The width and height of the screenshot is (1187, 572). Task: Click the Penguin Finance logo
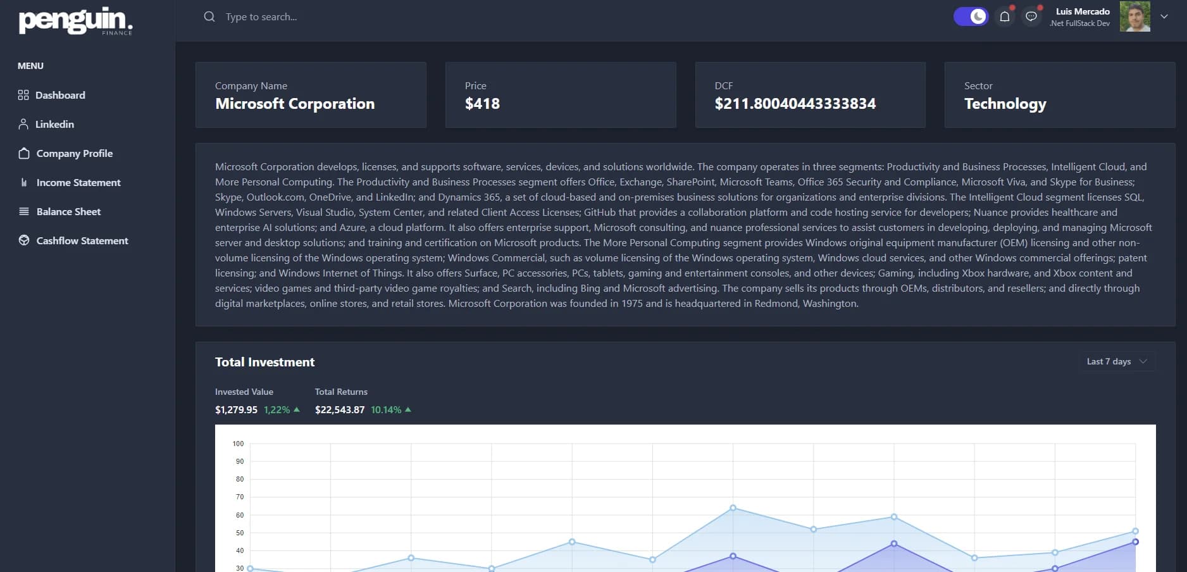(x=75, y=21)
